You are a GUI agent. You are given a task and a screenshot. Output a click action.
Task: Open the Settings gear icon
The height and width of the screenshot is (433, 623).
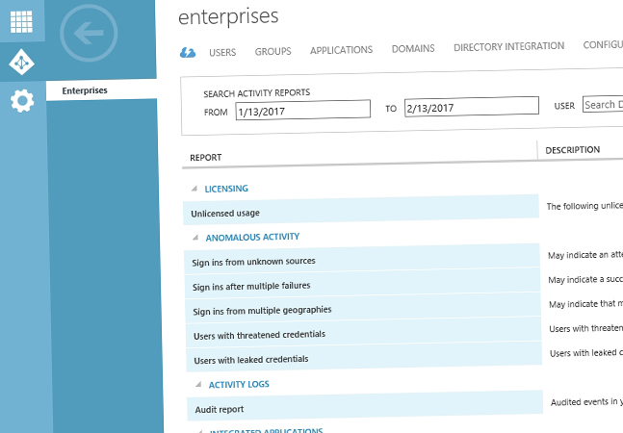pos(21,100)
